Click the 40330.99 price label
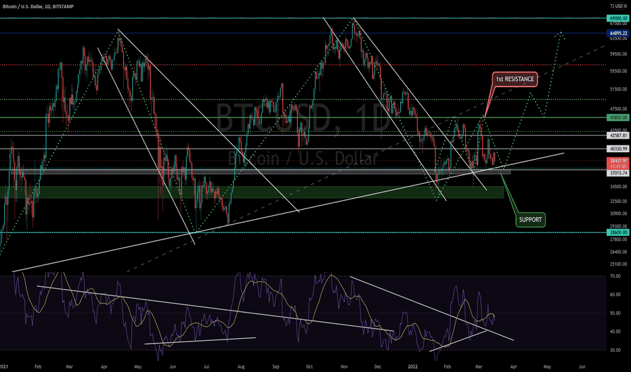631x372 pixels. pos(618,149)
